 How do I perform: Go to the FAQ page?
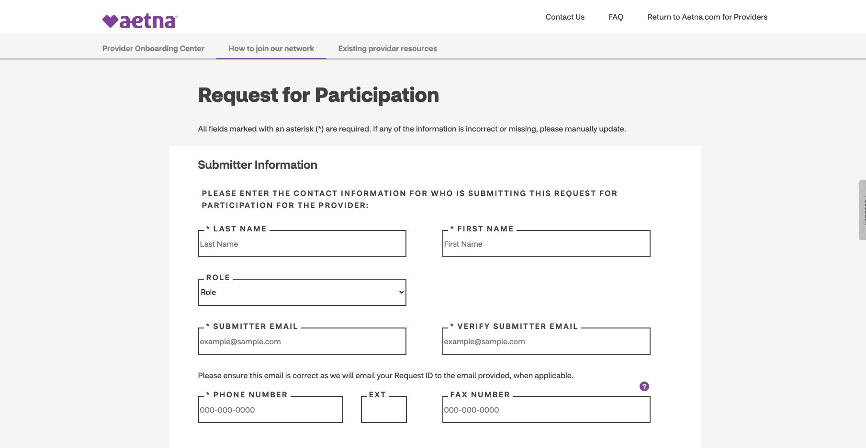pyautogui.click(x=616, y=17)
